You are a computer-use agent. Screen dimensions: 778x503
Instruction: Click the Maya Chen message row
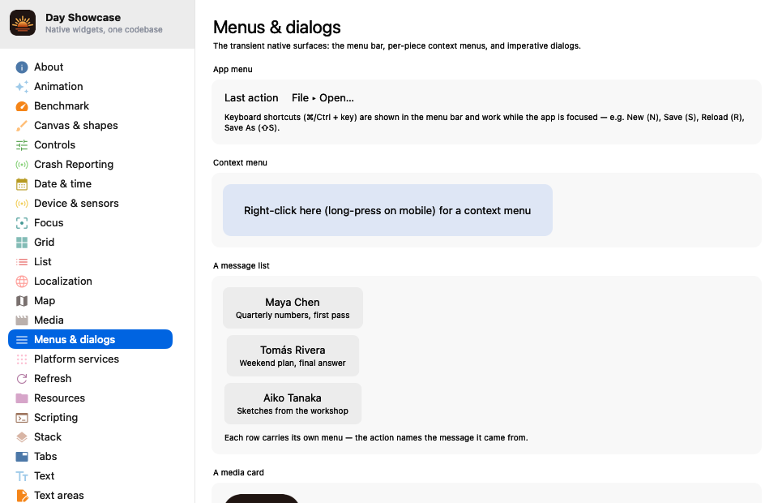(x=293, y=307)
